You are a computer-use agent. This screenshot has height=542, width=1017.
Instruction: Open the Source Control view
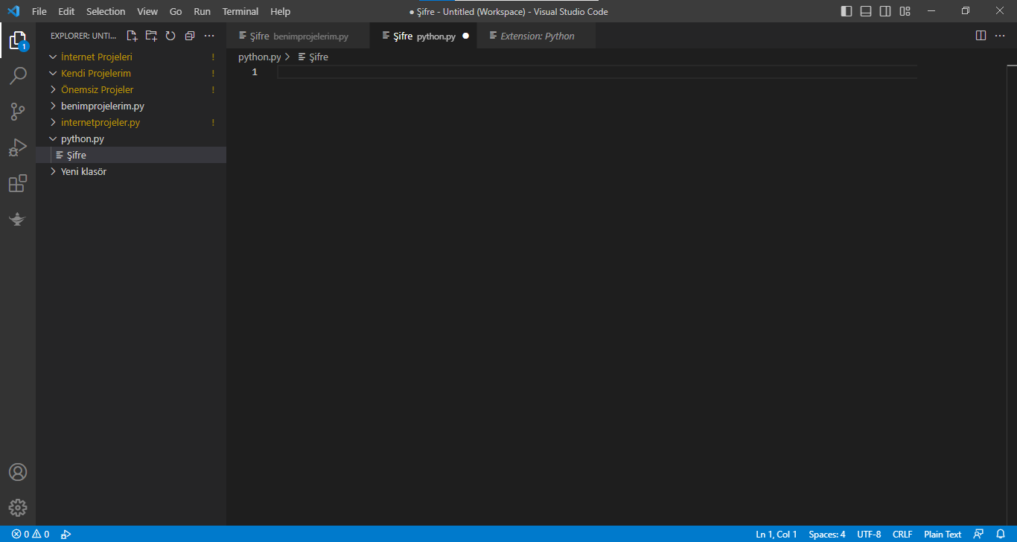click(x=18, y=112)
